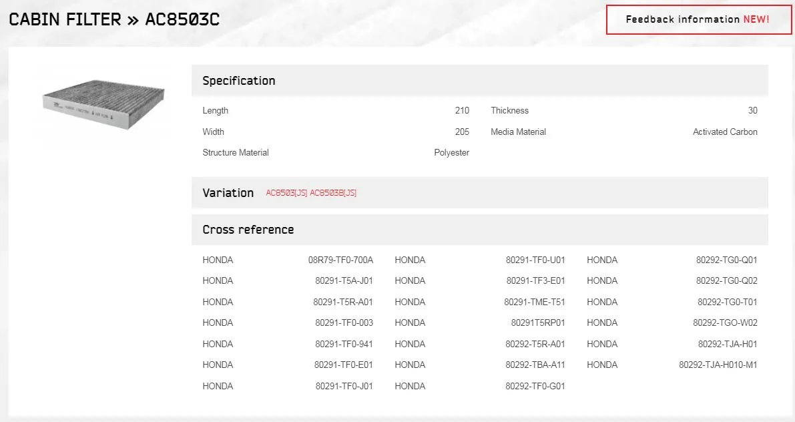The width and height of the screenshot is (795, 422).
Task: Click the Feedback information NEW! button
Action: tap(697, 19)
